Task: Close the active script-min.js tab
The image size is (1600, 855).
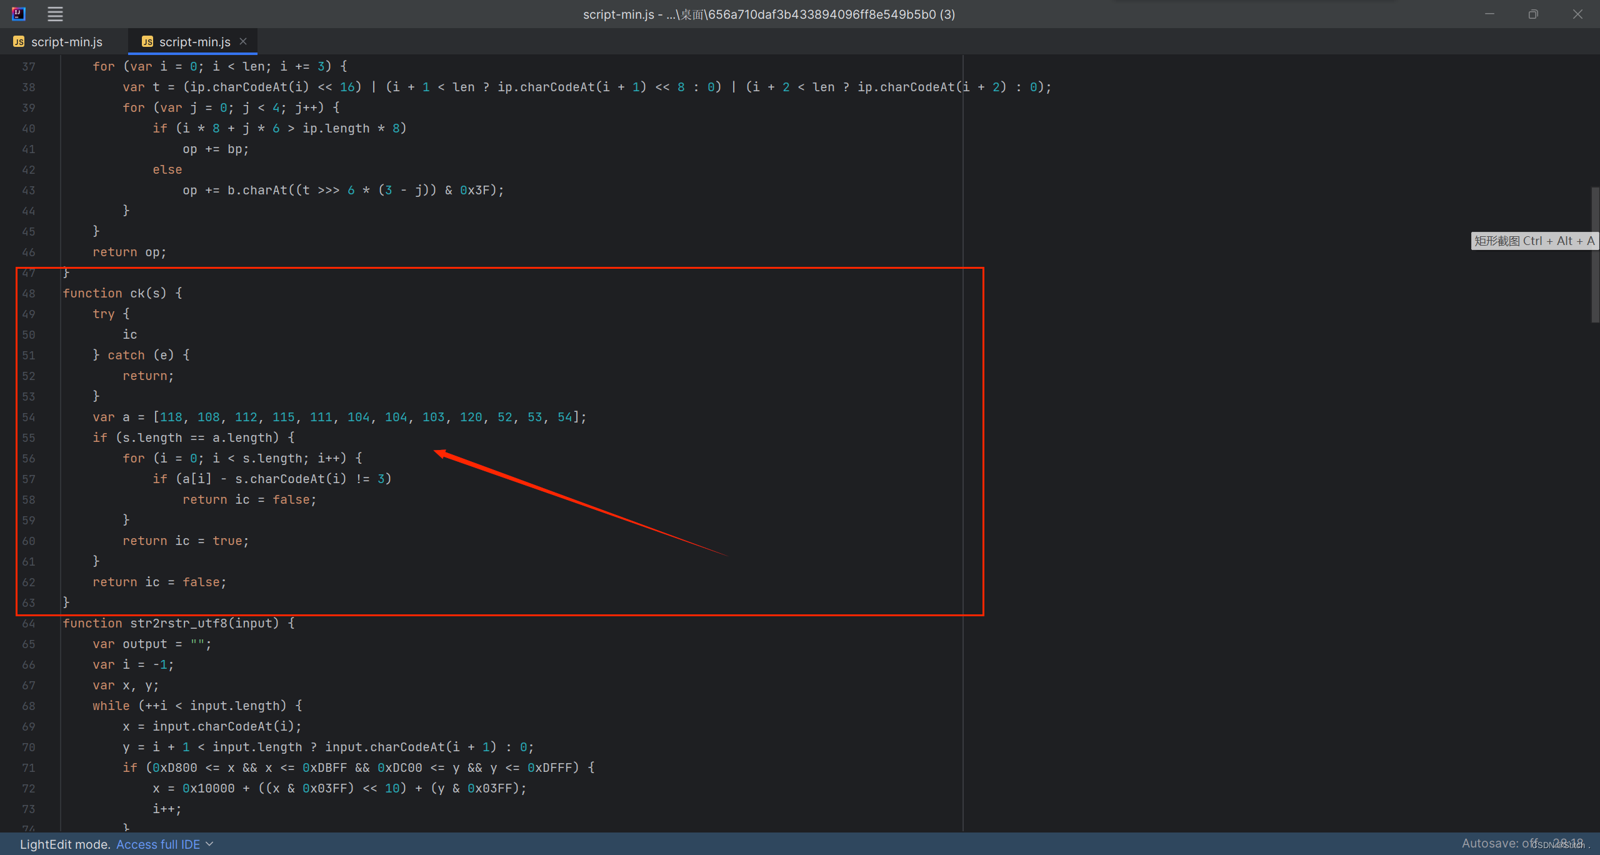Action: tap(243, 41)
